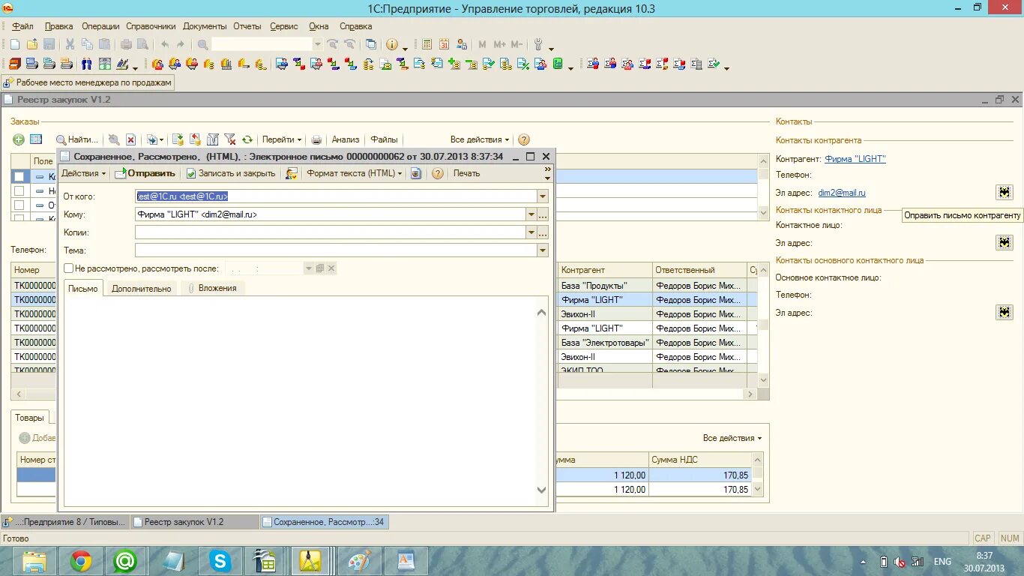
Task: Click the Печать button in email window
Action: click(466, 173)
